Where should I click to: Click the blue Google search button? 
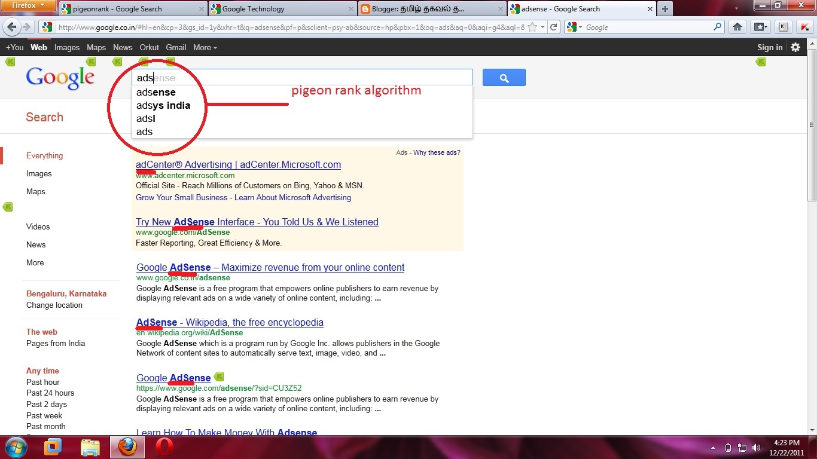click(504, 78)
